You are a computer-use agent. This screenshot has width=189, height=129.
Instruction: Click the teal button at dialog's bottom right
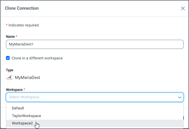point(183,118)
